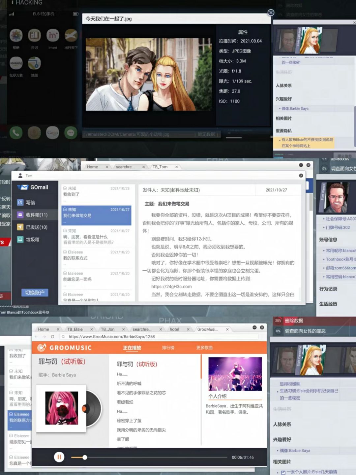356x475 pixels.
Task: Open the 地图 map app icon
Action: tap(34, 63)
